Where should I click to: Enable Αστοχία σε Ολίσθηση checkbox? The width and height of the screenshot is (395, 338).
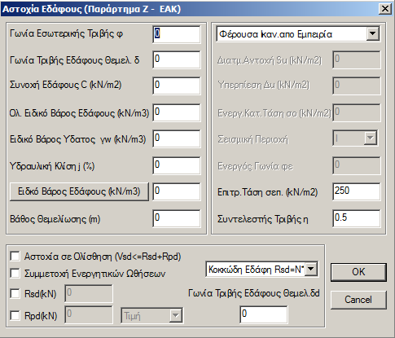point(15,257)
